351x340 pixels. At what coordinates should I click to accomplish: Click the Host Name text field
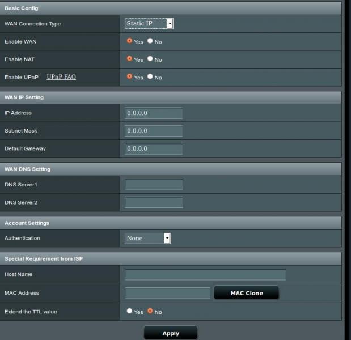[x=205, y=275]
